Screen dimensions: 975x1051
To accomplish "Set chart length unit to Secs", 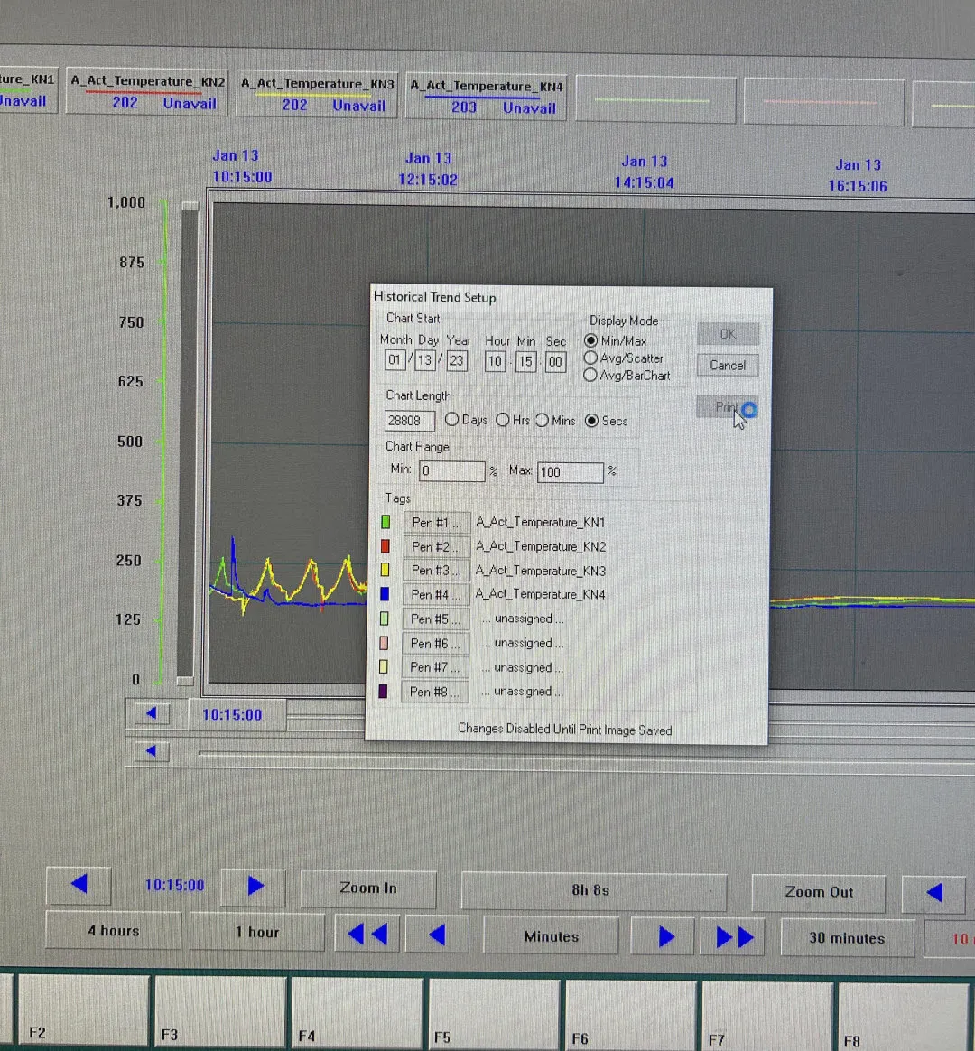I will (591, 420).
